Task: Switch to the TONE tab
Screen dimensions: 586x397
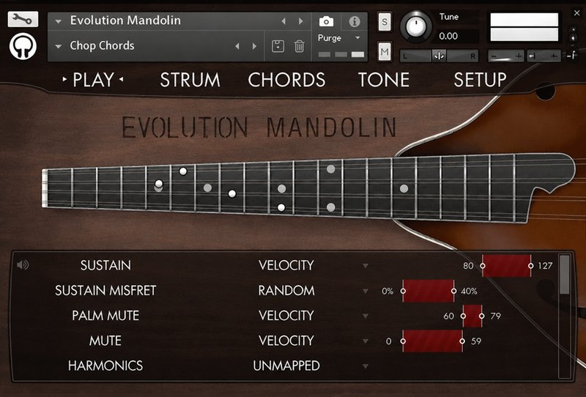Action: (384, 80)
